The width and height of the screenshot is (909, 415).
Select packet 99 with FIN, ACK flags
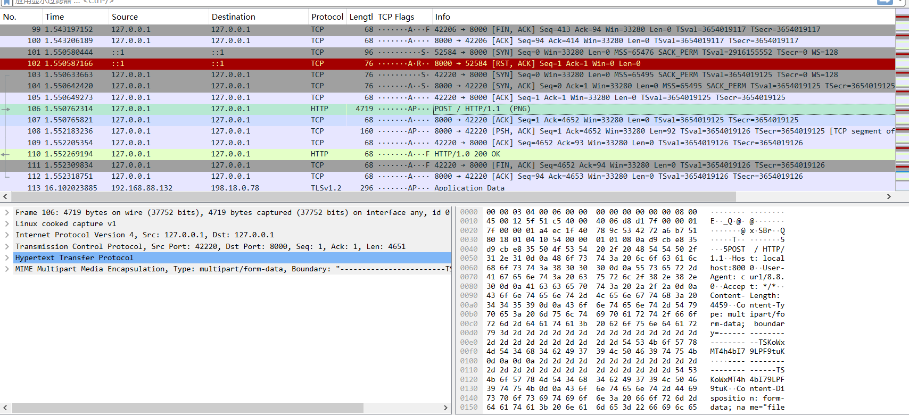(447, 29)
